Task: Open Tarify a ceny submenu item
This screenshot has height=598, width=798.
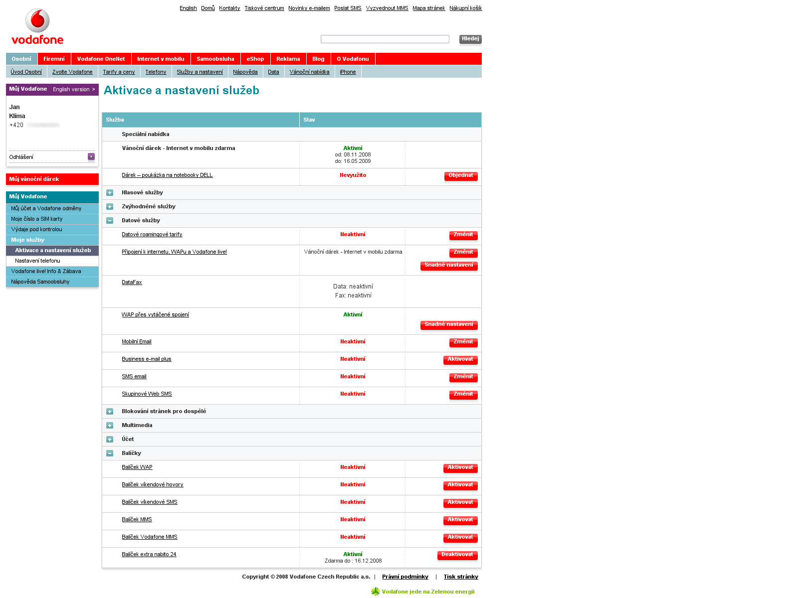Action: [x=119, y=72]
